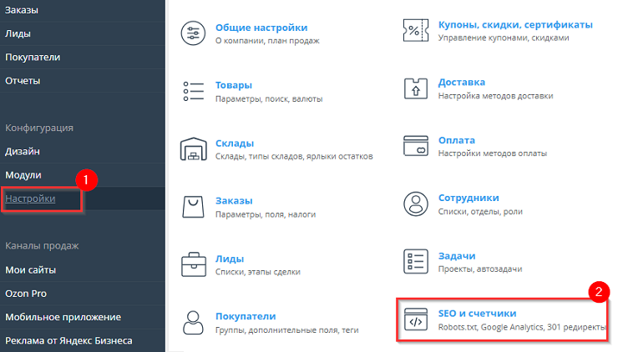Select Покупатели in the left sidebar

click(x=33, y=58)
